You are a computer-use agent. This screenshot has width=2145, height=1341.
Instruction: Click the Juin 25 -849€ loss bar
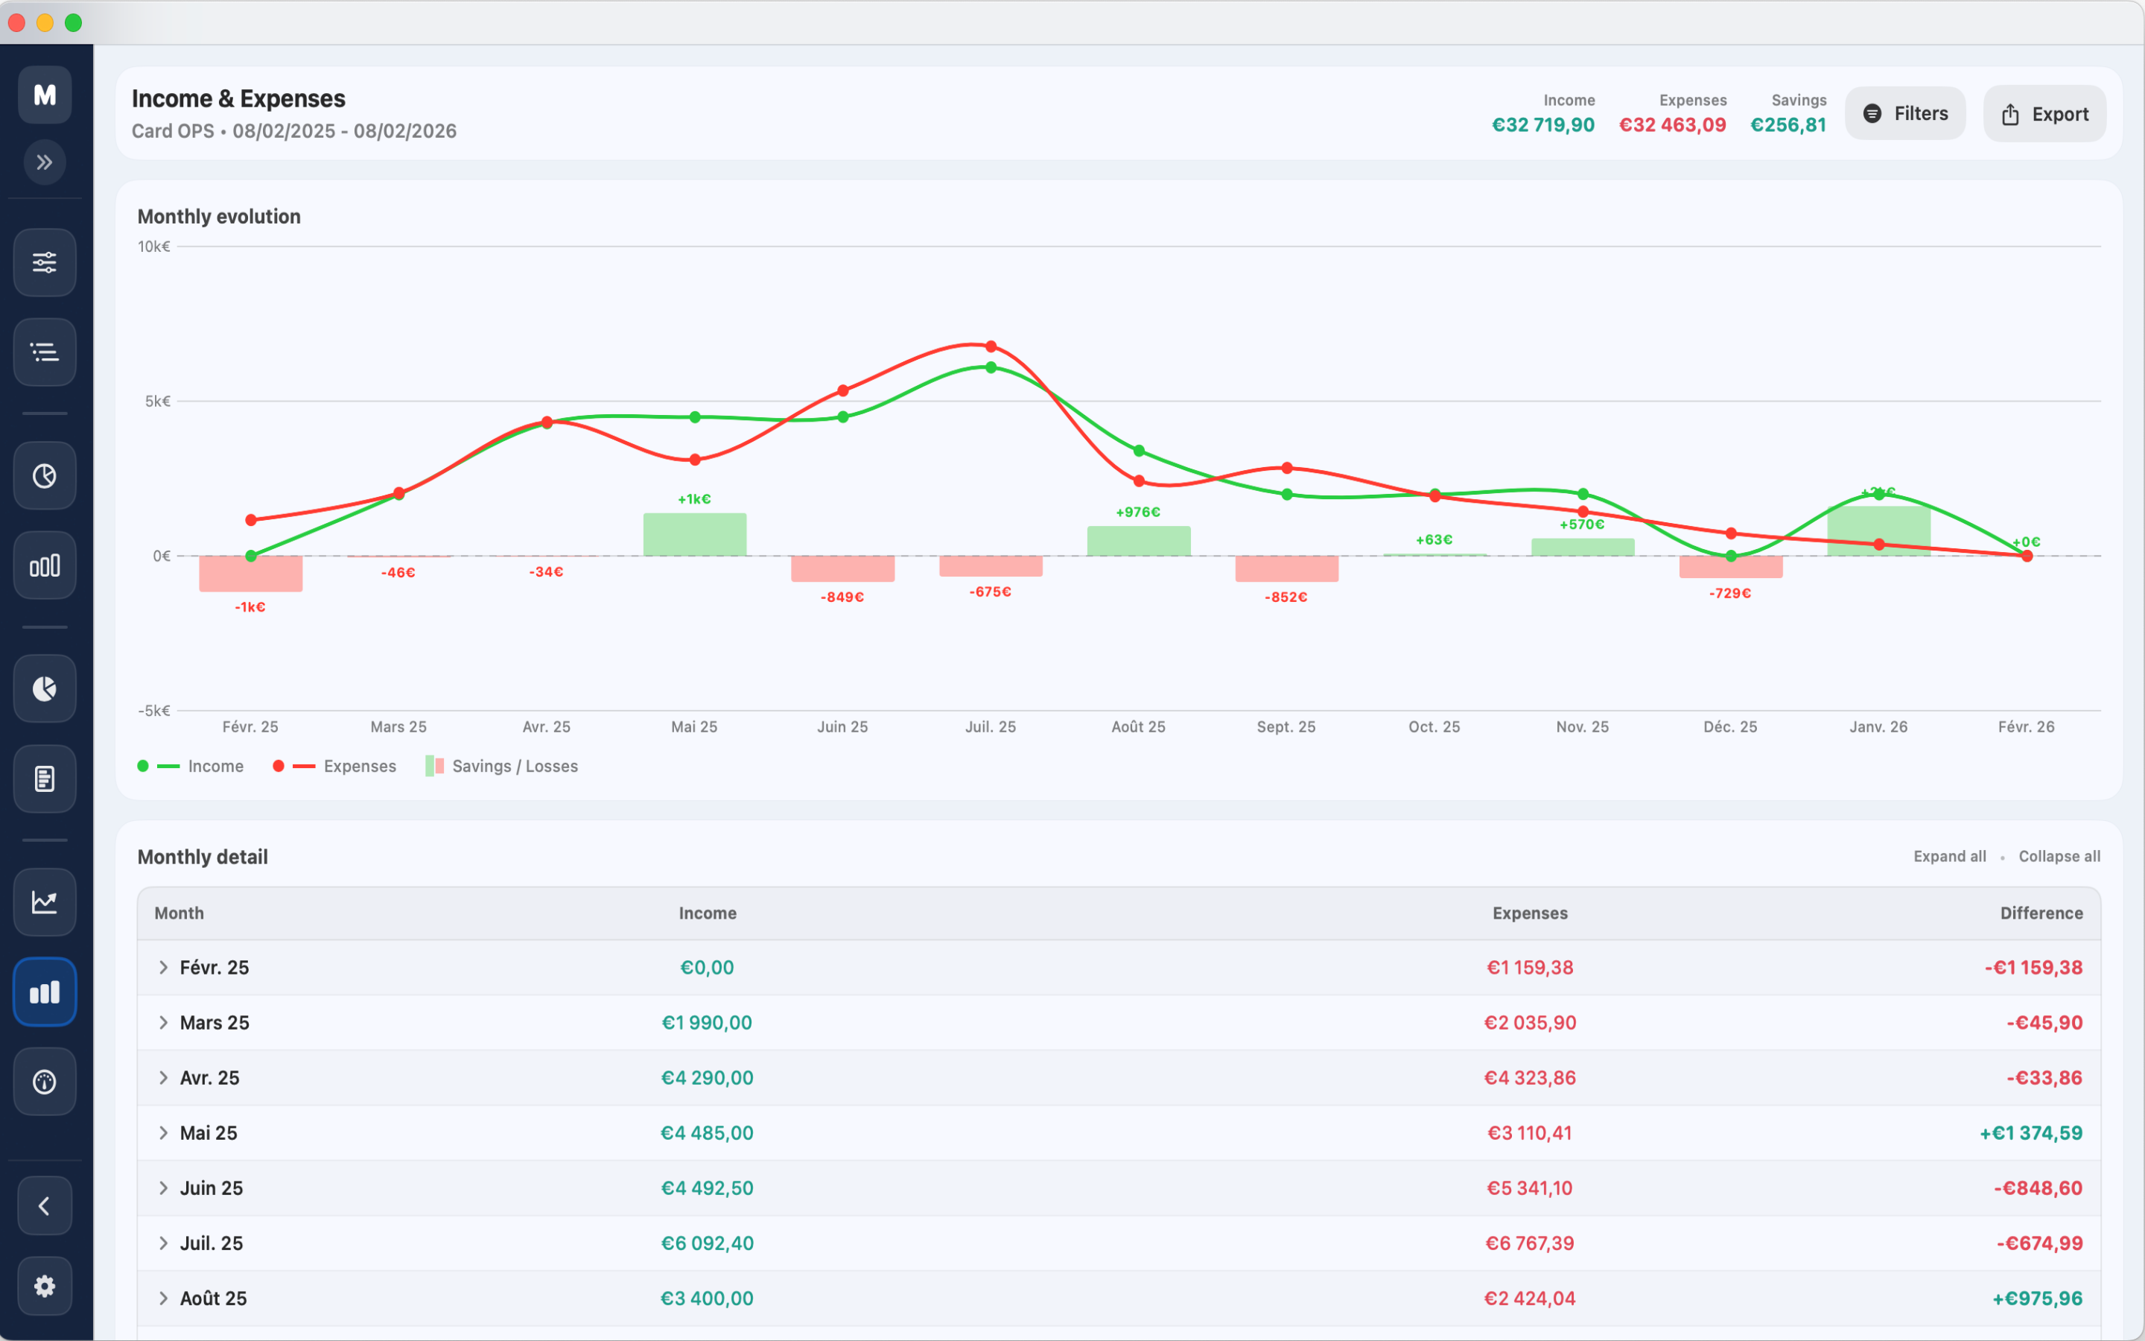click(843, 569)
